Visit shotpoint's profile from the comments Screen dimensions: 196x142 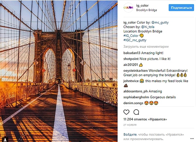(131, 59)
